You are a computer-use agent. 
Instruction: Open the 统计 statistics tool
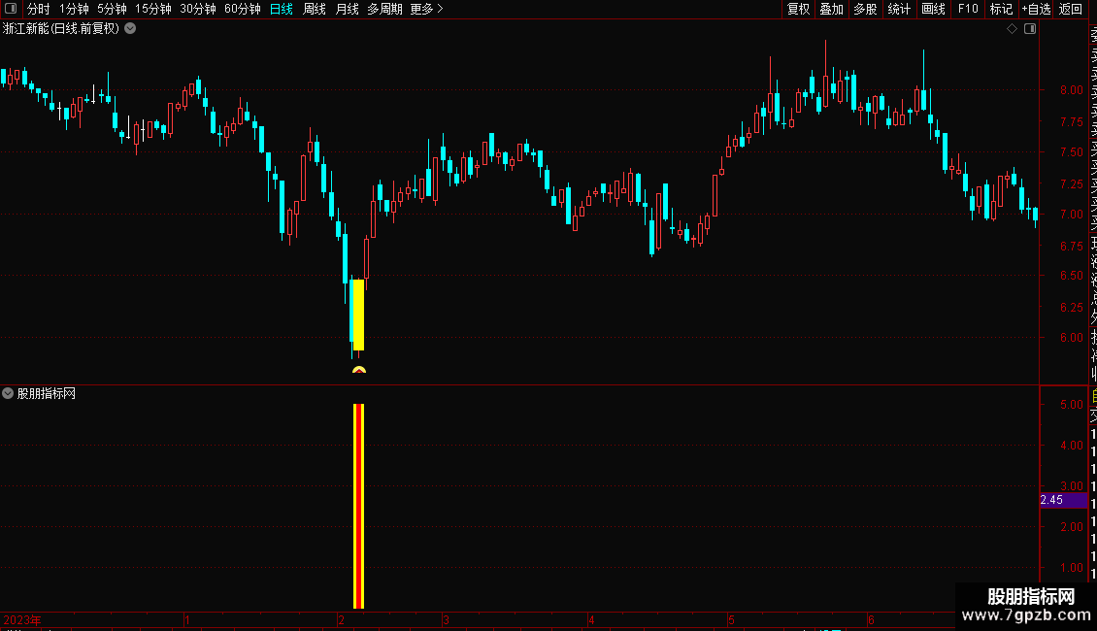click(899, 9)
